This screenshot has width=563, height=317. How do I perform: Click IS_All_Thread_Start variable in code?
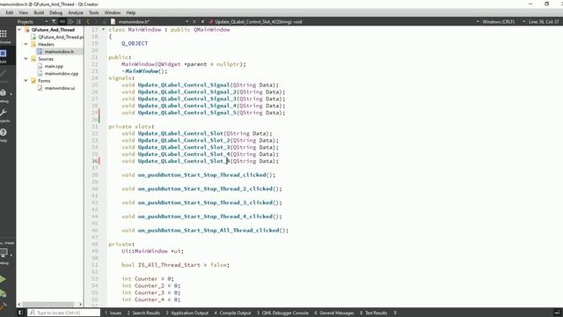tap(169, 265)
